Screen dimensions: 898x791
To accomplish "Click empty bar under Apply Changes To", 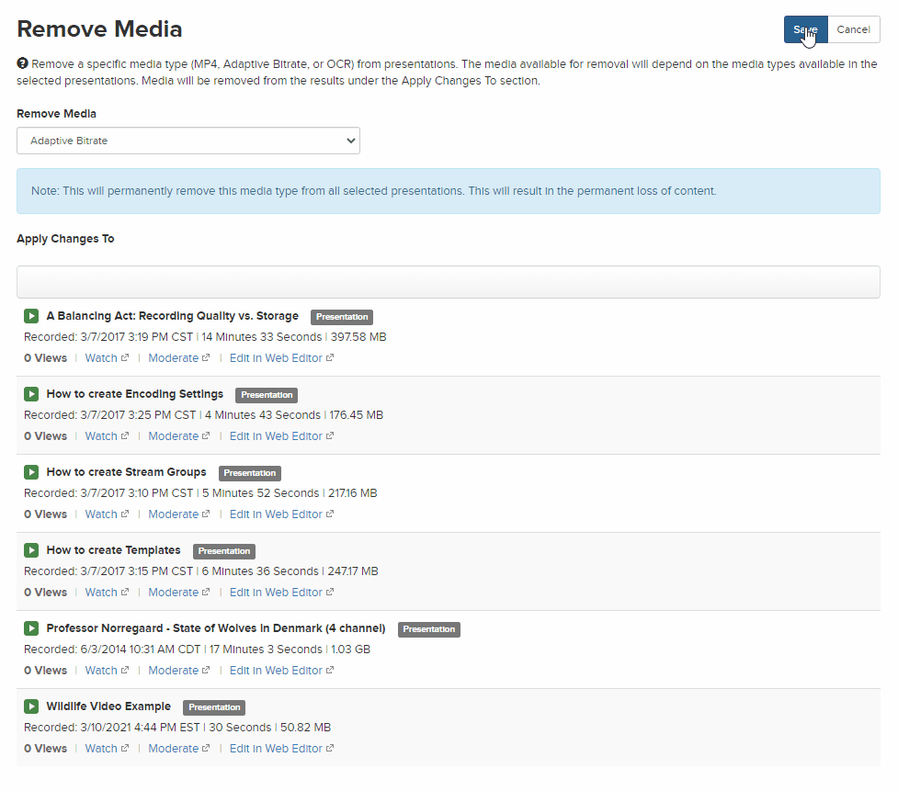I will click(448, 282).
